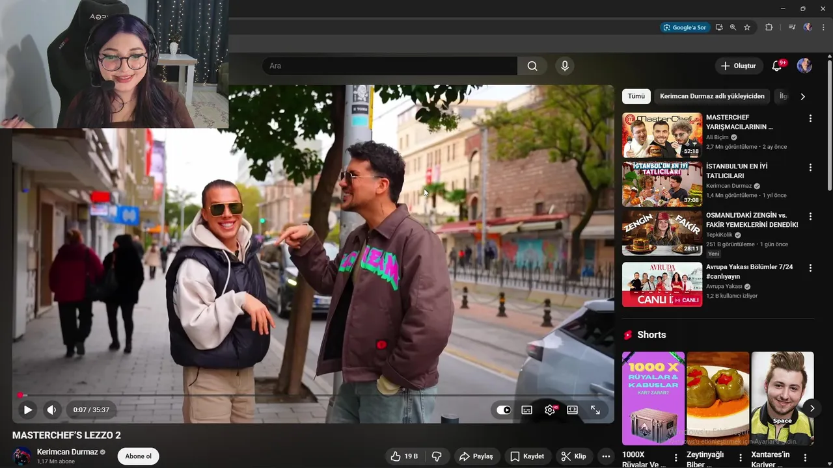Open the Kerimcan Durmaz channel name under video
The height and width of the screenshot is (468, 833).
pos(67,452)
